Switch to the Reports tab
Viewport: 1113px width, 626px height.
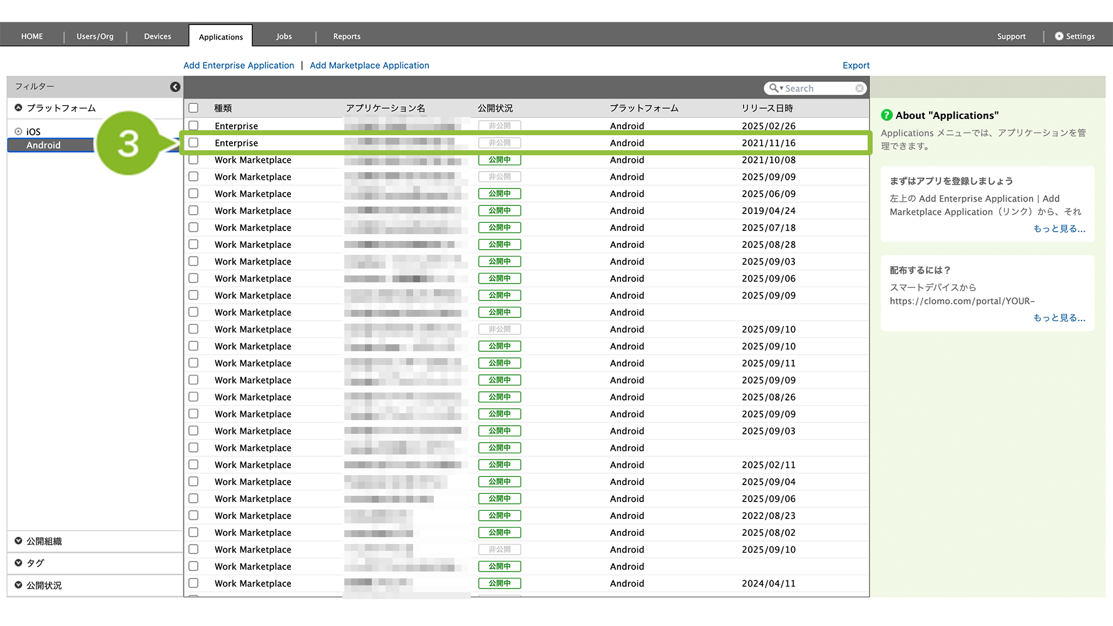tap(346, 36)
